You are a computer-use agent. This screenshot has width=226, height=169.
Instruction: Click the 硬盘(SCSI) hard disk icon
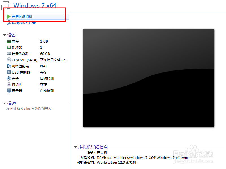pos(9,54)
